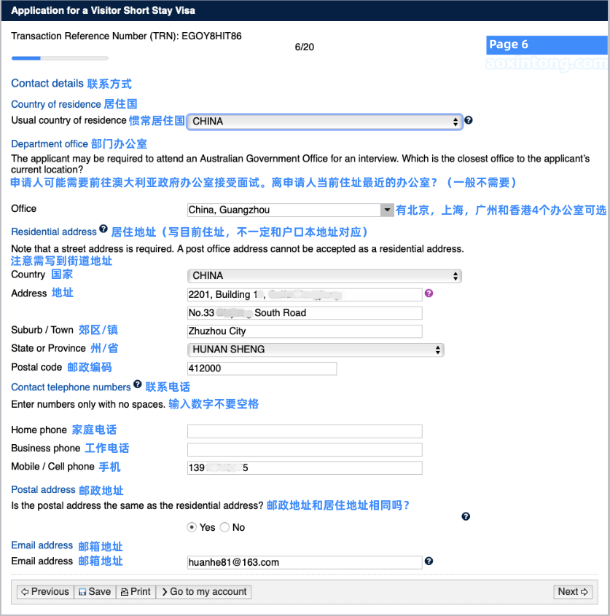Open Usual country of residence dropdown
The height and width of the screenshot is (616, 610).
point(325,122)
